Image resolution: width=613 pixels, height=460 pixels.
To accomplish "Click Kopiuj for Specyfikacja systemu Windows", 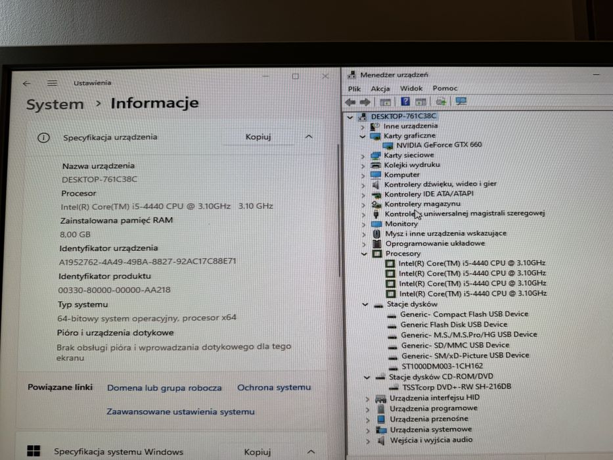I will pyautogui.click(x=258, y=452).
